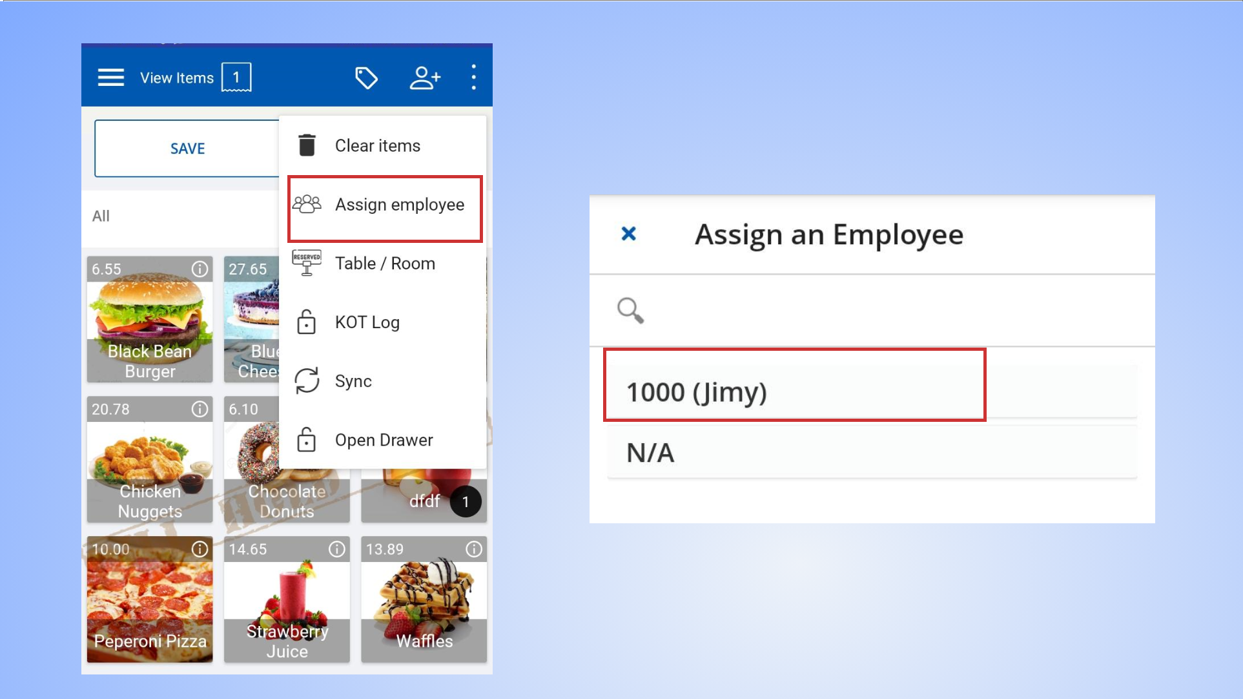This screenshot has height=699, width=1243.
Task: Tap the View Items receipt counter icon
Action: click(236, 78)
